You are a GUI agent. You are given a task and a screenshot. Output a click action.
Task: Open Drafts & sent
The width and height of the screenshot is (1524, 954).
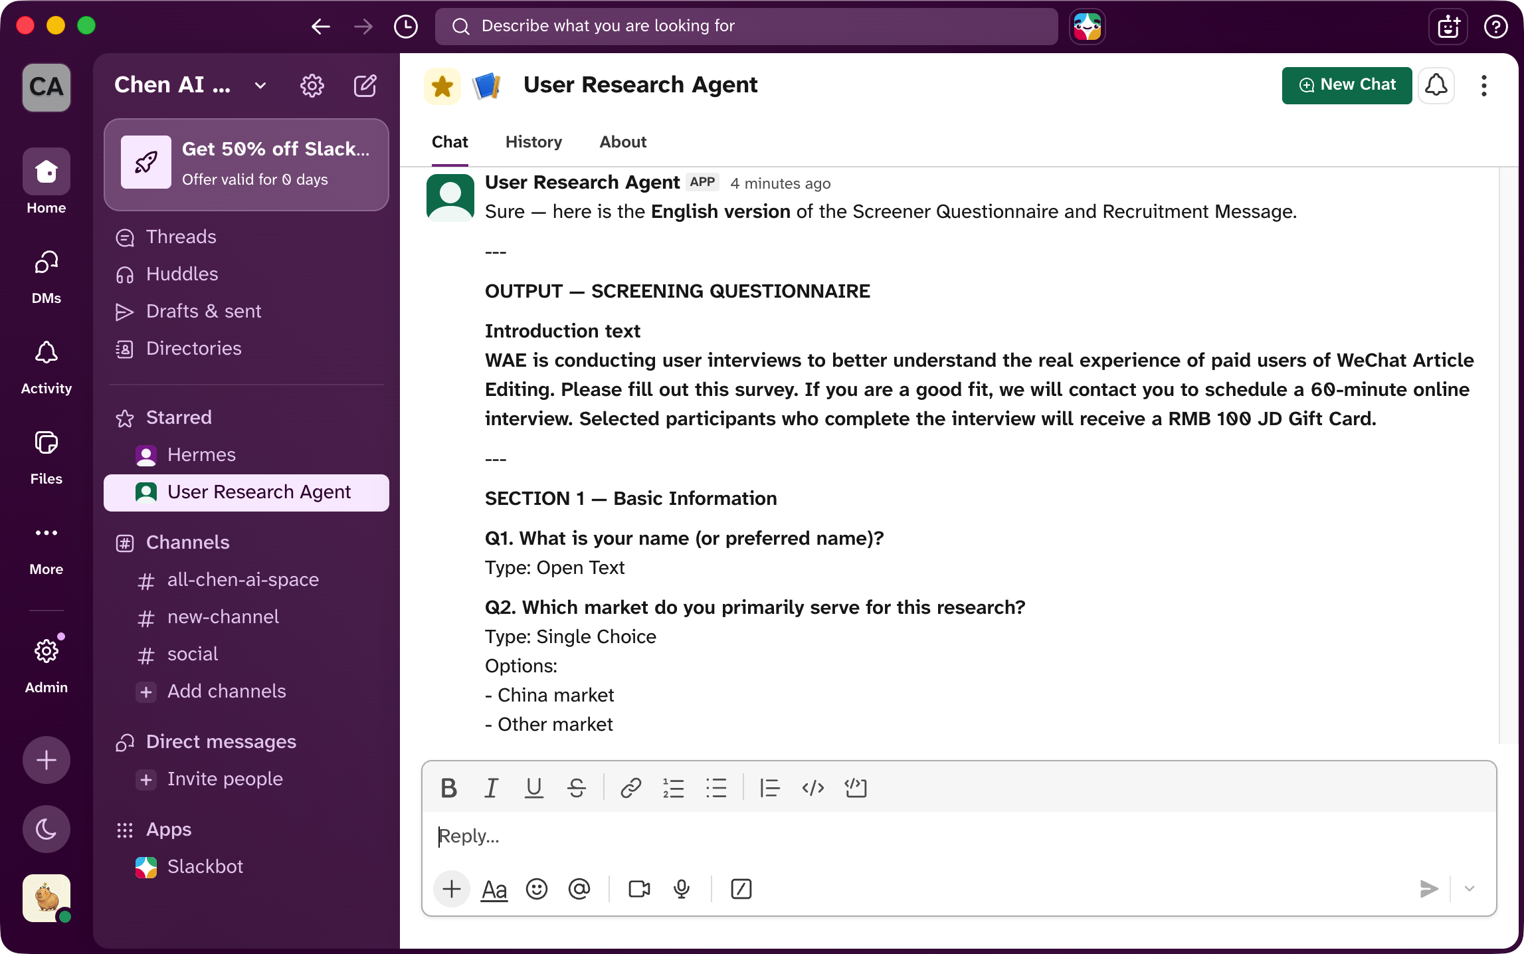coord(246,312)
